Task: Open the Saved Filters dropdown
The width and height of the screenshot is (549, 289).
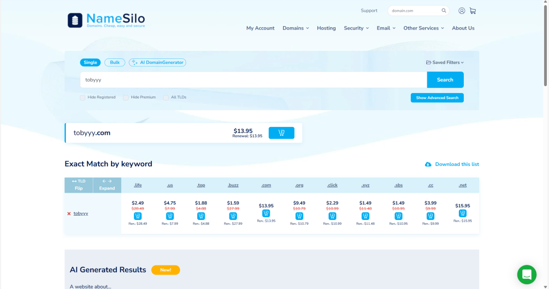Action: tap(445, 63)
